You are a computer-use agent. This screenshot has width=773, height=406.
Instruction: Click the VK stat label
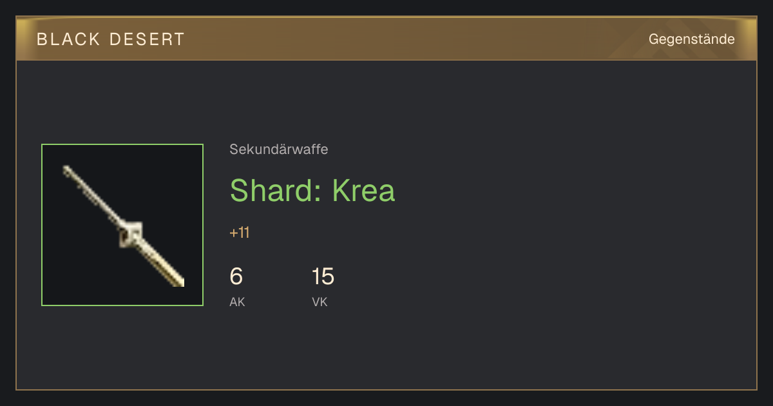pyautogui.click(x=320, y=302)
